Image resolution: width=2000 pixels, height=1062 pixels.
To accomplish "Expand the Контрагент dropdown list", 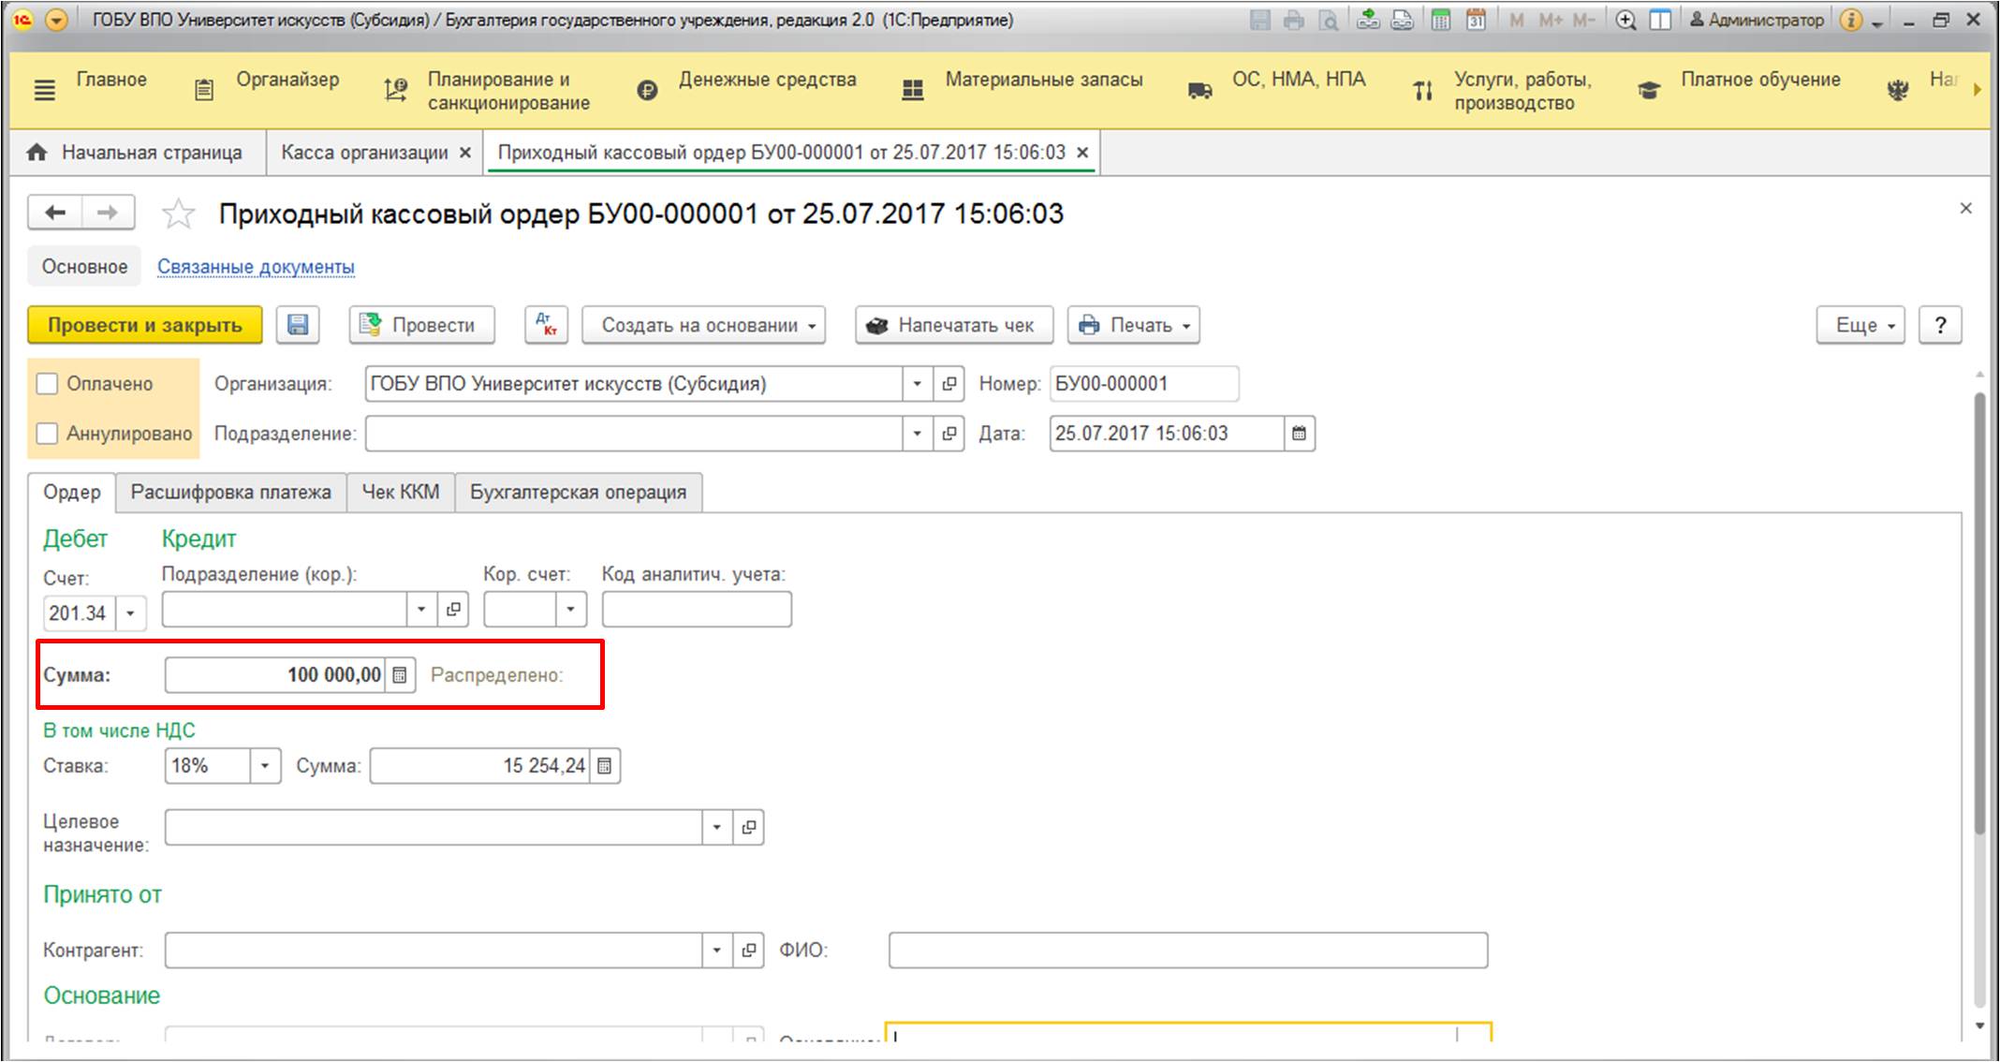I will point(716,951).
